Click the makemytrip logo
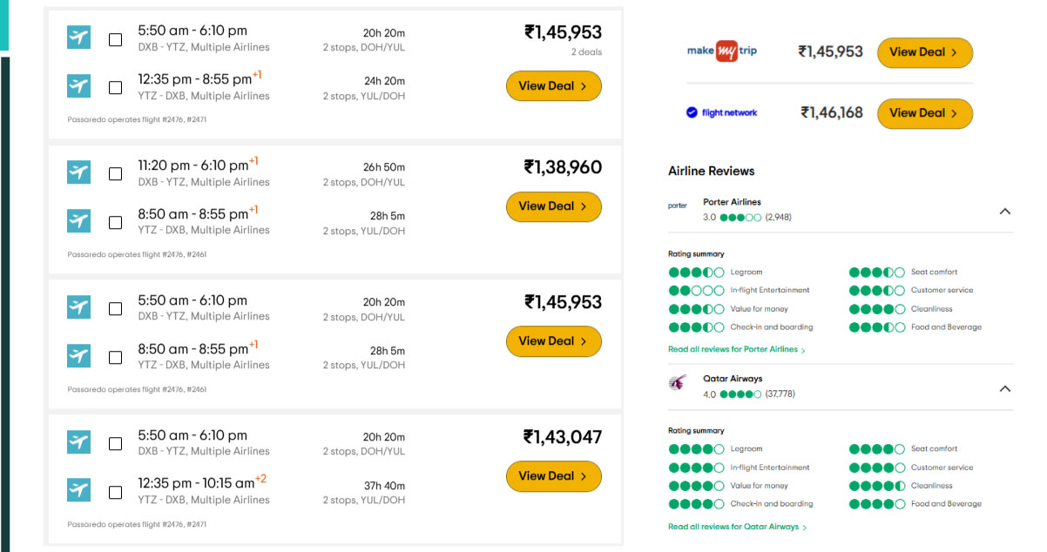The width and height of the screenshot is (1047, 552). 722,51
